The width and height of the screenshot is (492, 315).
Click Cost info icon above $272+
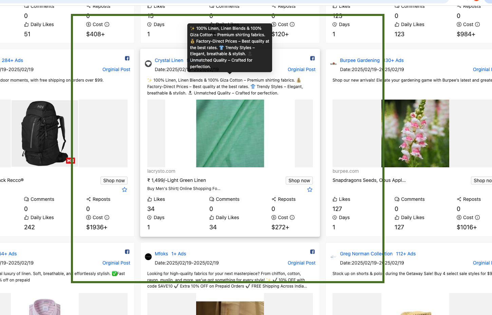(292, 217)
